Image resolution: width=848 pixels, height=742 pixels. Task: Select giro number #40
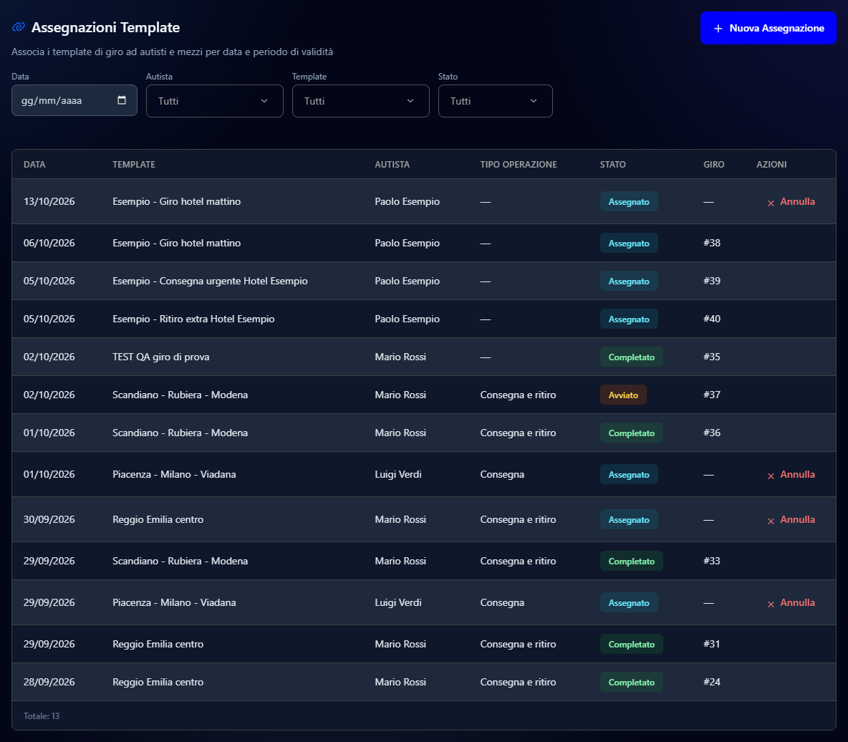pyautogui.click(x=712, y=319)
